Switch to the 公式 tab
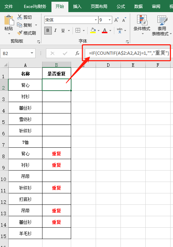 click(121, 7)
